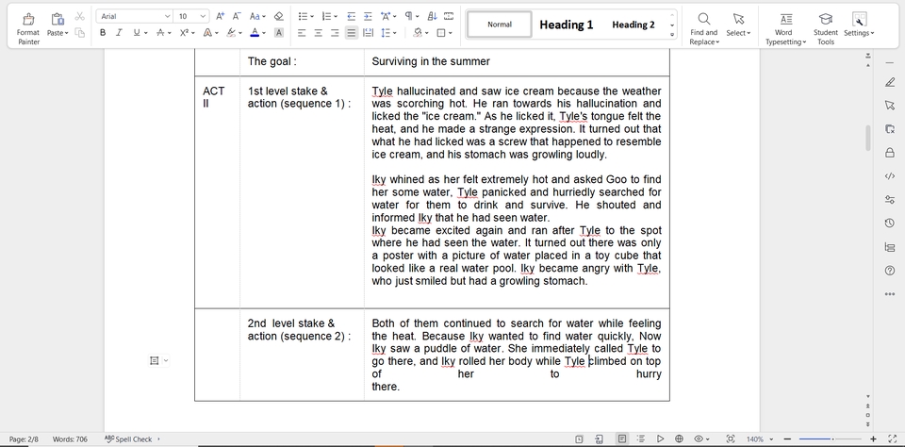Toggle print layout view in status bar
This screenshot has height=447, width=905.
621,439
